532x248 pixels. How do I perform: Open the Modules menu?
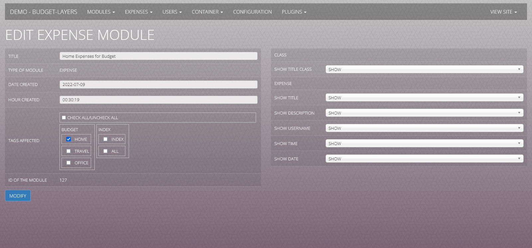point(101,12)
